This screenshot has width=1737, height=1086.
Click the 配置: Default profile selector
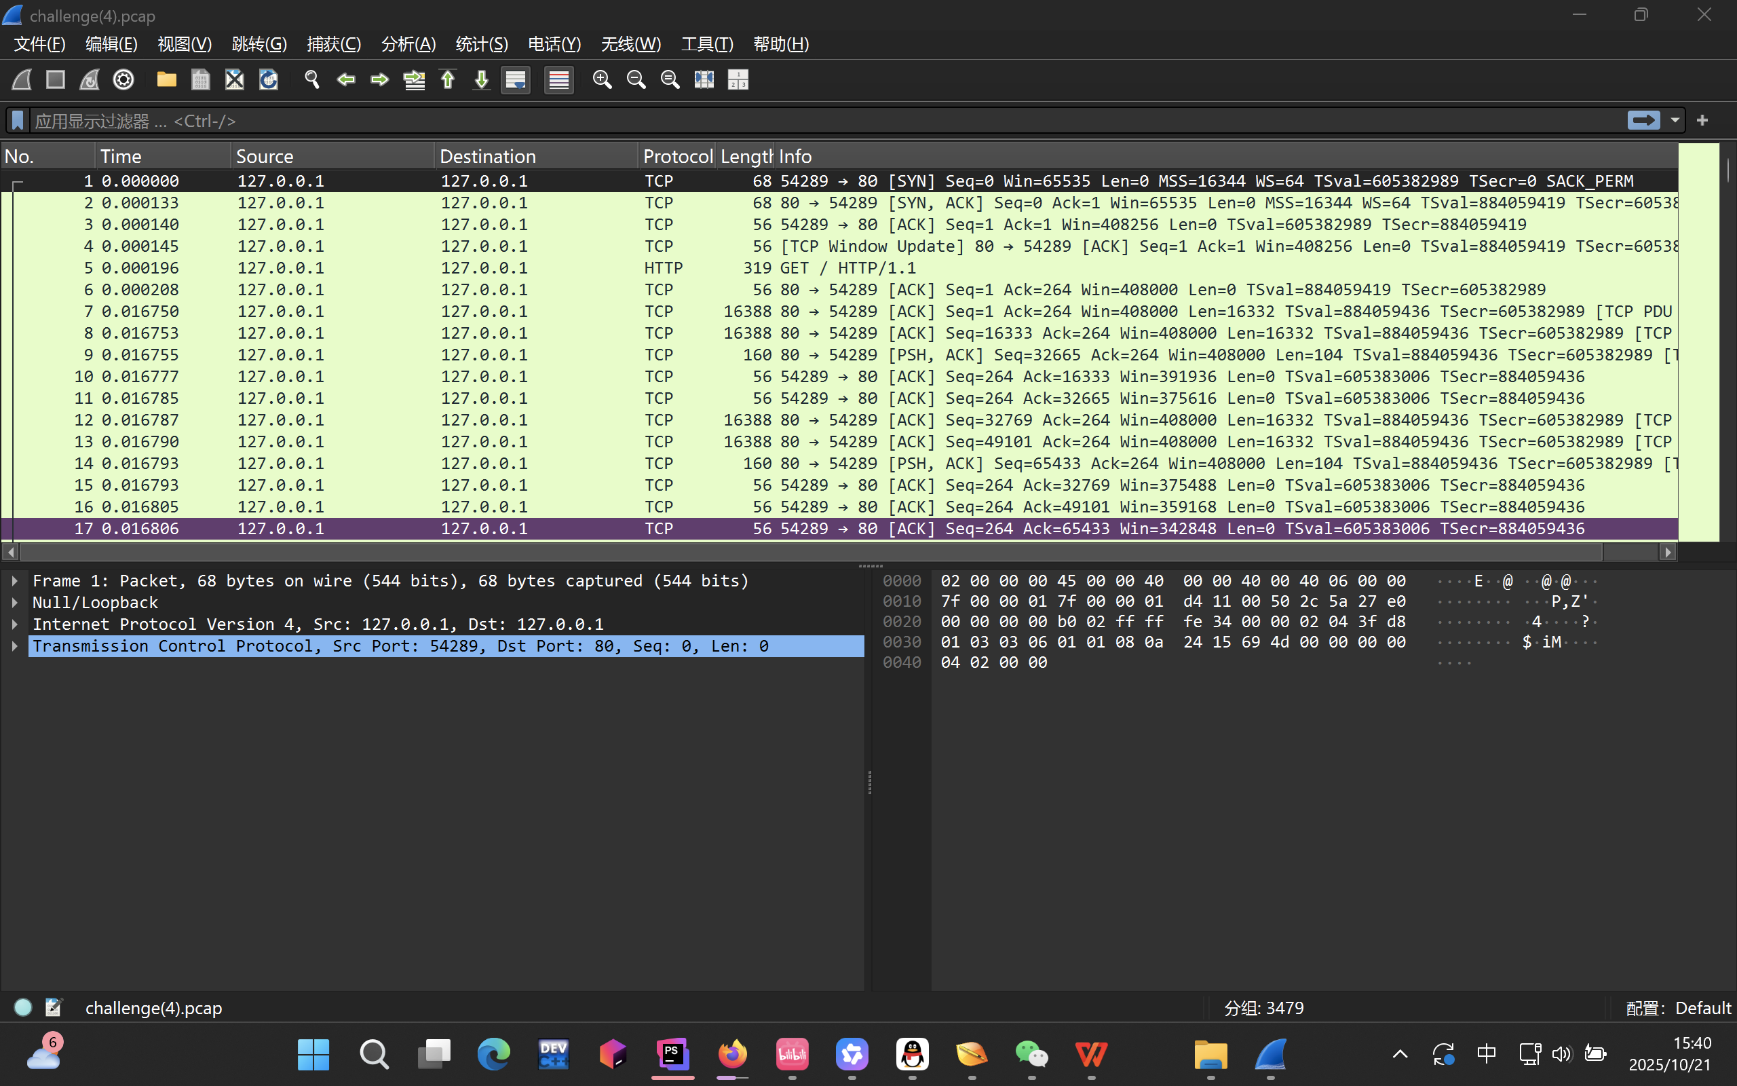coord(1679,1008)
